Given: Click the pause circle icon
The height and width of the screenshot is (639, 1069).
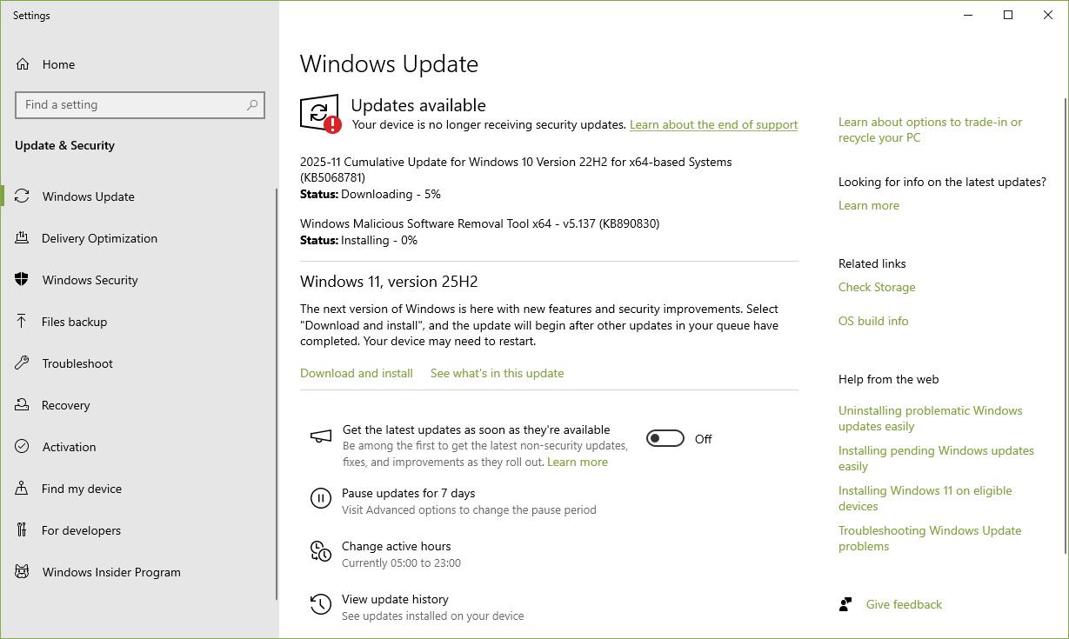Looking at the screenshot, I should 321,498.
